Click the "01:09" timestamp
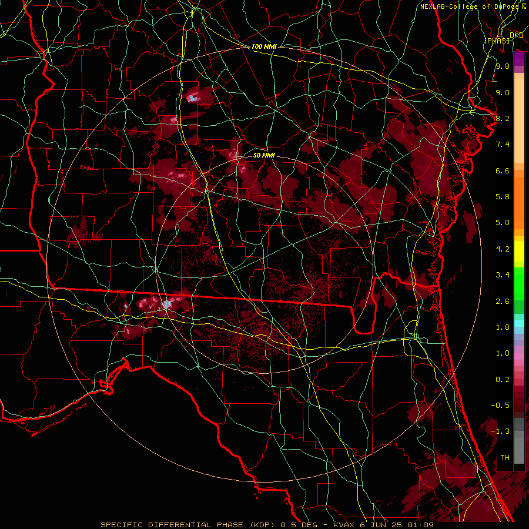This screenshot has height=529, width=529. point(420,525)
